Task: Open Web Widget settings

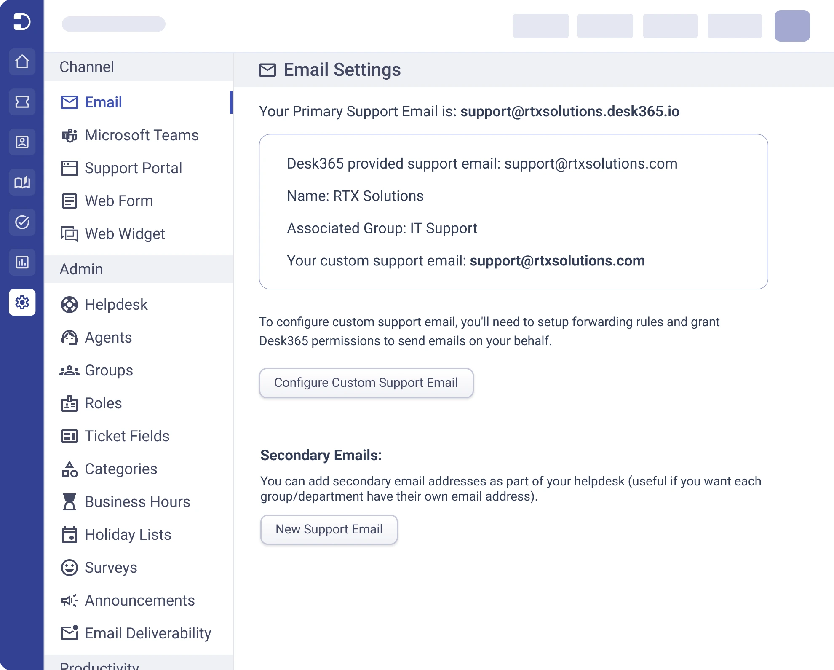Action: (x=125, y=234)
